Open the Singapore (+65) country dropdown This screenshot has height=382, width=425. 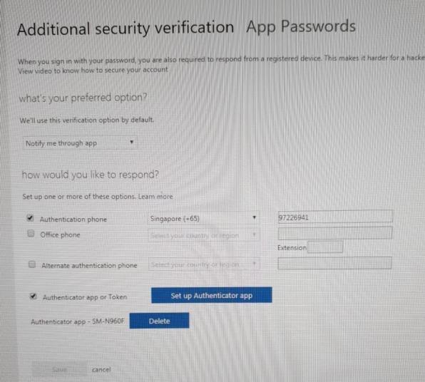(203, 218)
